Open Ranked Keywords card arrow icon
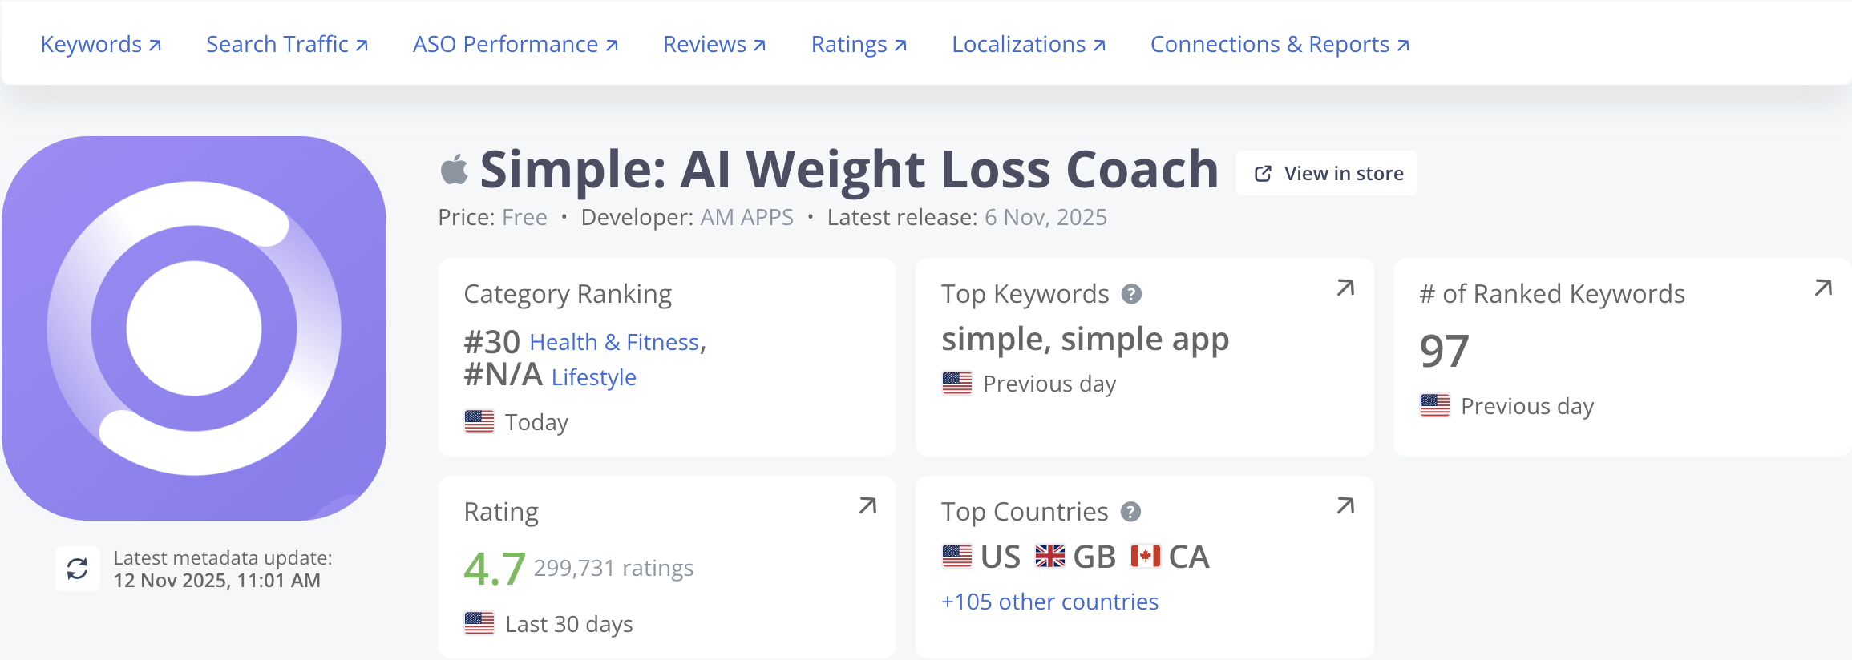Screen dimensions: 1852x660 (1823, 288)
